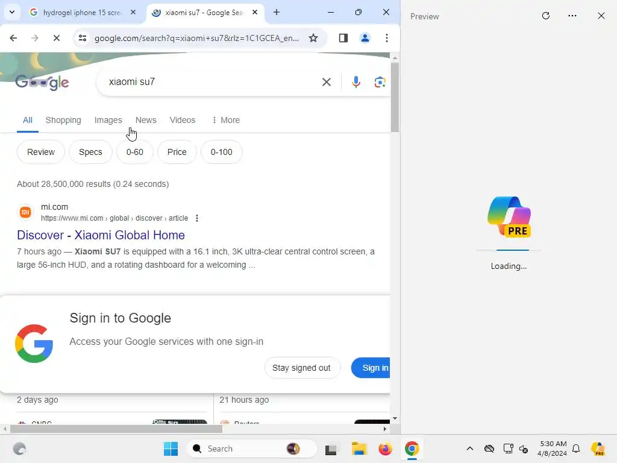Open a new browser tab

point(277,12)
